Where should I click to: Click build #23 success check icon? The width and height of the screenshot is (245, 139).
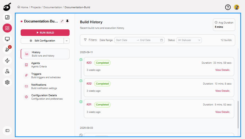81,60
